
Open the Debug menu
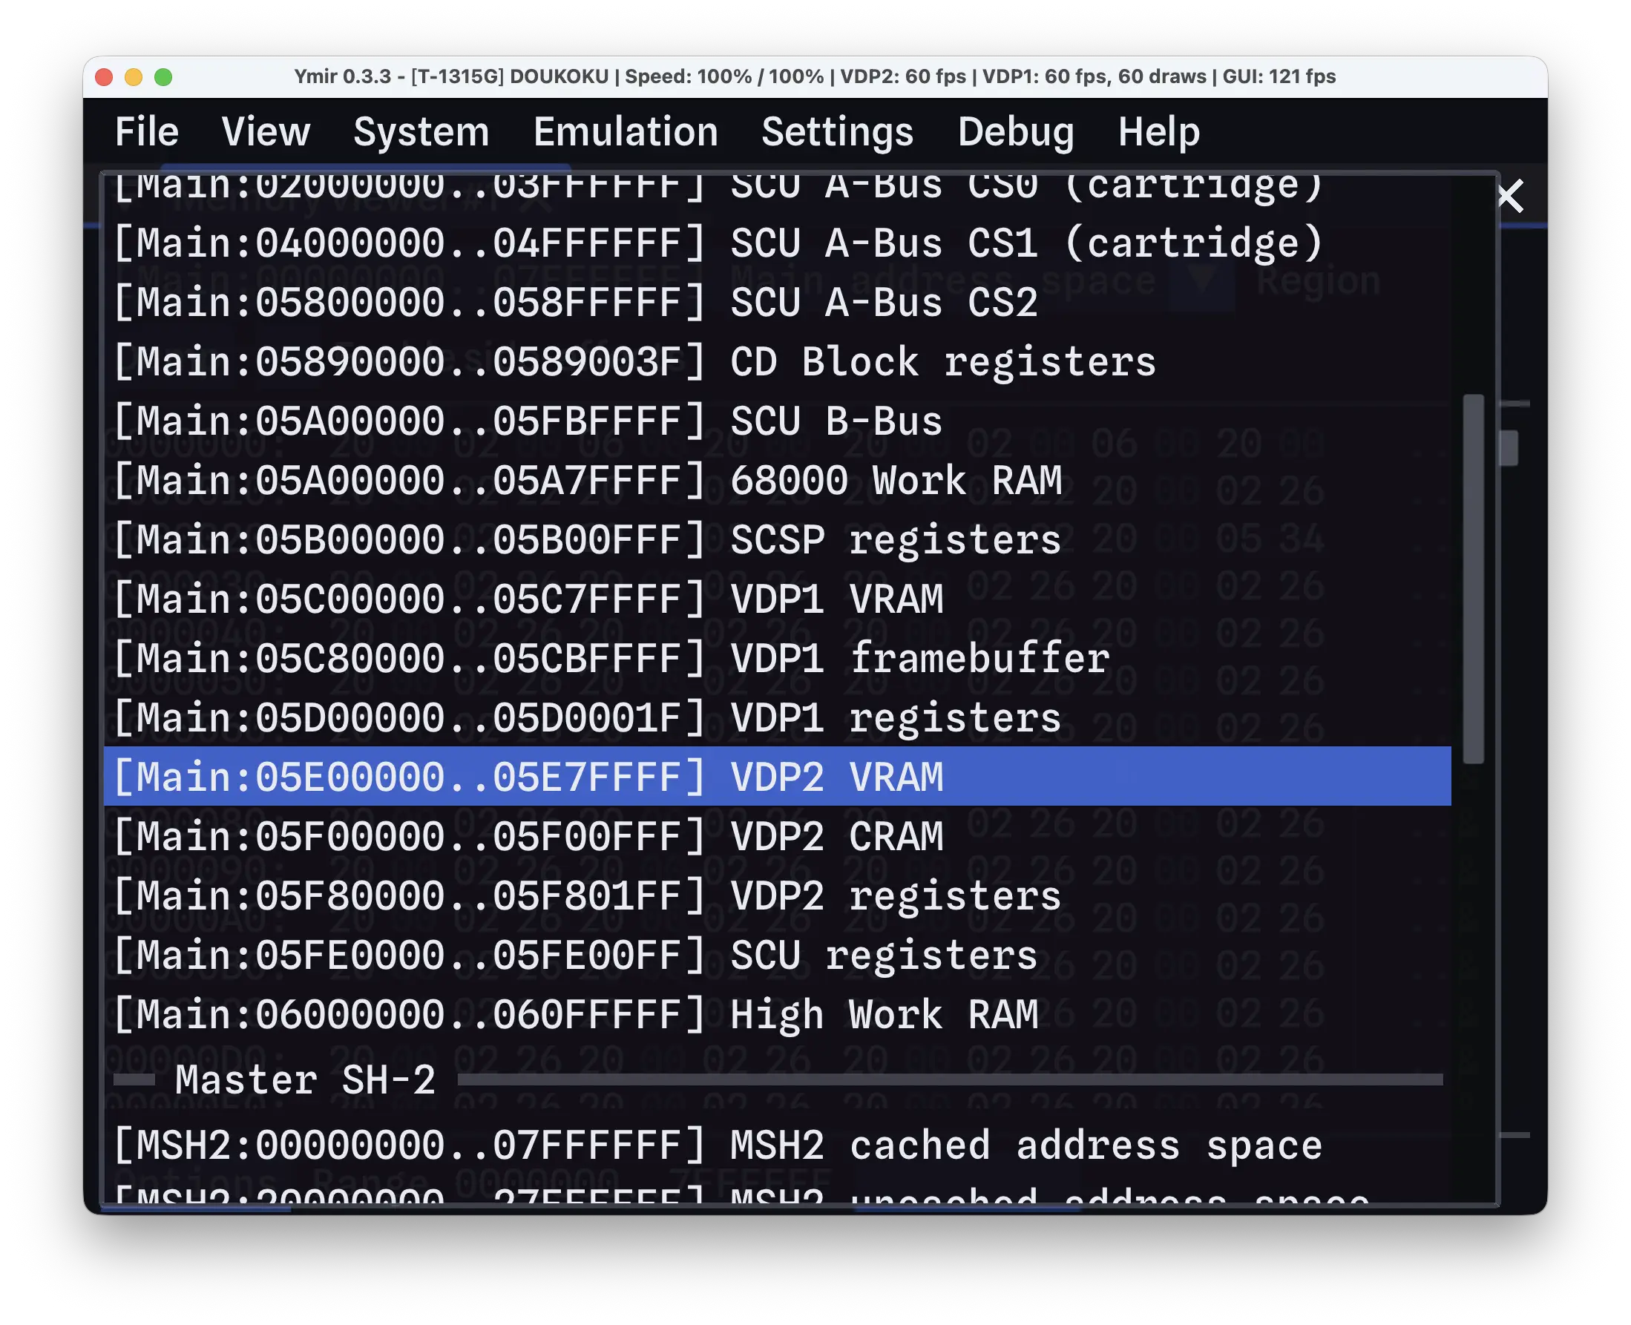coord(1015,131)
